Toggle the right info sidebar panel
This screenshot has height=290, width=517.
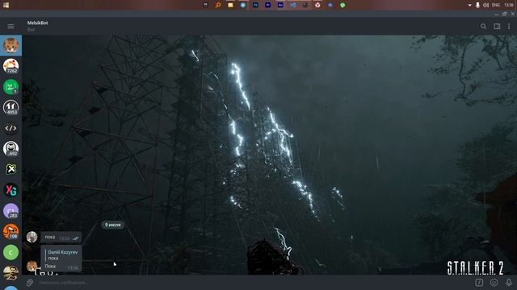coord(497,27)
